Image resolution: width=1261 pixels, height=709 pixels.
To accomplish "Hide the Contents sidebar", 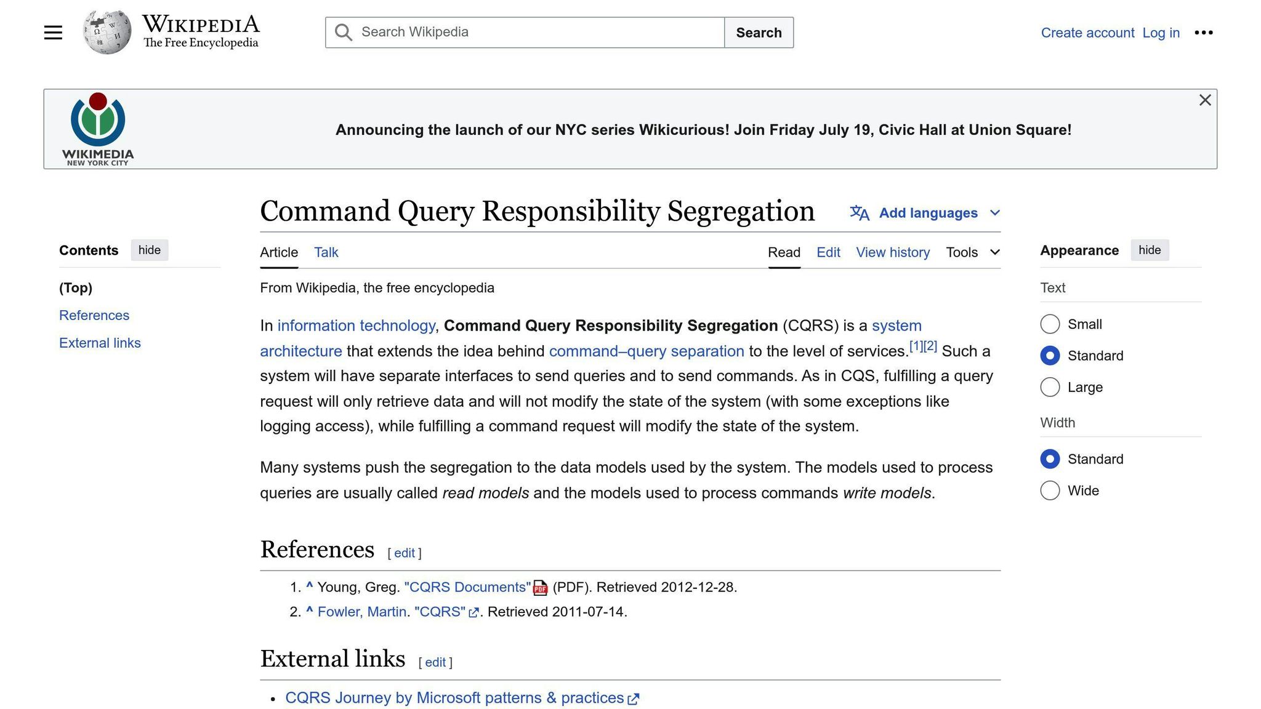I will point(149,250).
